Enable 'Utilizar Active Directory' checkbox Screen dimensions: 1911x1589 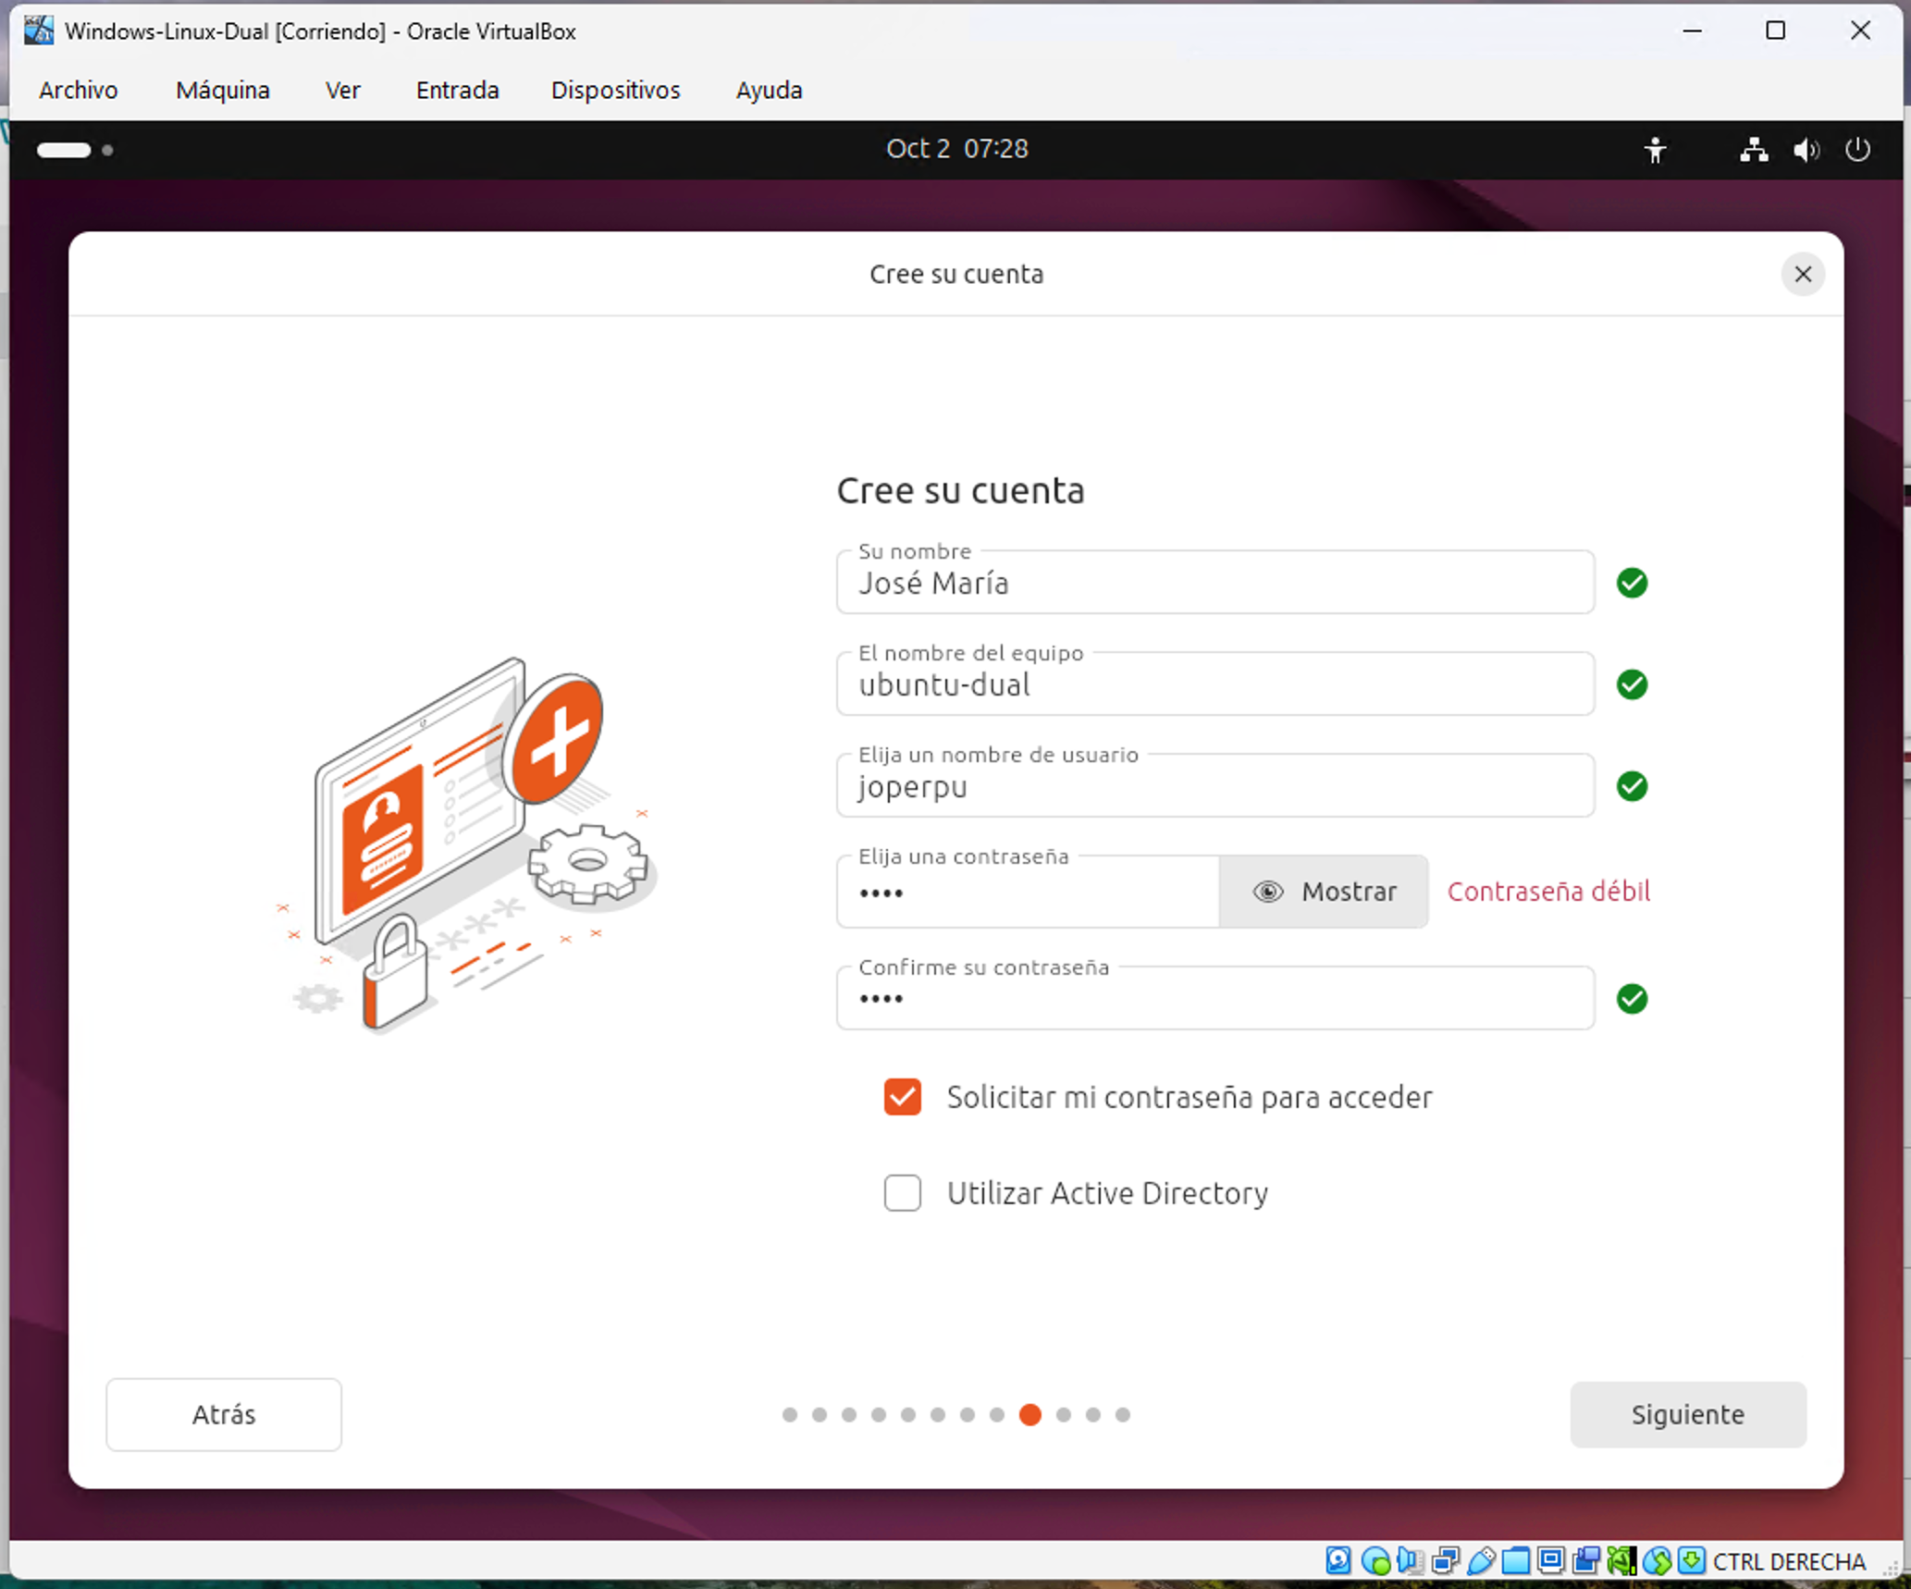point(902,1193)
